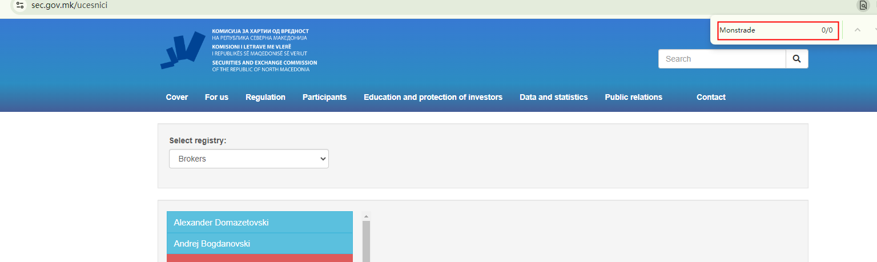The height and width of the screenshot is (262, 877).
Task: Open the For us menu
Action: [x=216, y=97]
